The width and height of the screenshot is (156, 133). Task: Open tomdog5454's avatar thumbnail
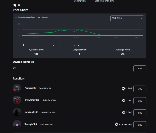click(17, 112)
